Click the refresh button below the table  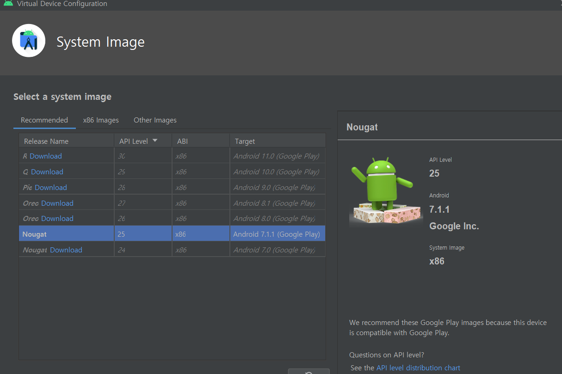(309, 371)
